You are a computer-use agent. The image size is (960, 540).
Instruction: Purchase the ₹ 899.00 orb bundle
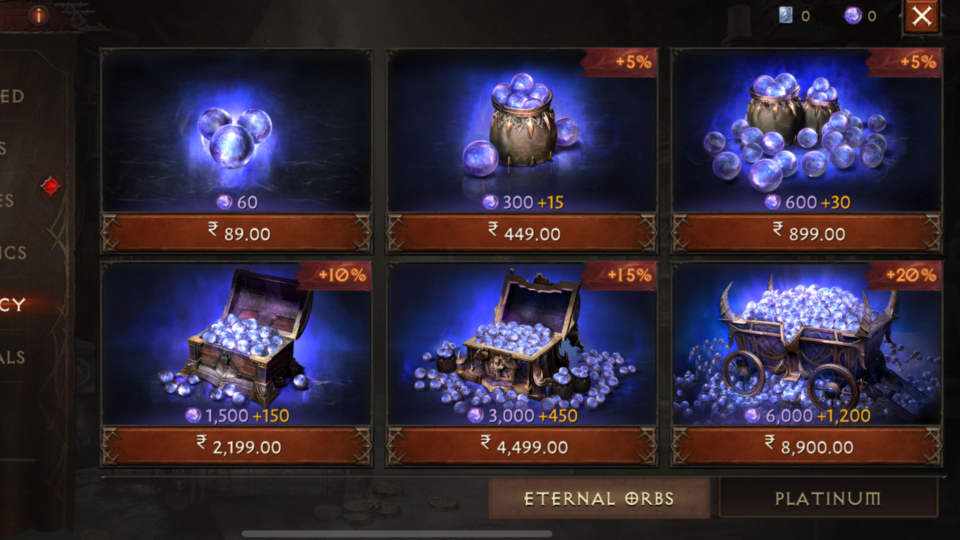pos(806,233)
